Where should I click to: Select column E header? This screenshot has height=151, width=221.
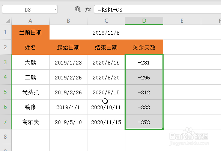[182, 21]
